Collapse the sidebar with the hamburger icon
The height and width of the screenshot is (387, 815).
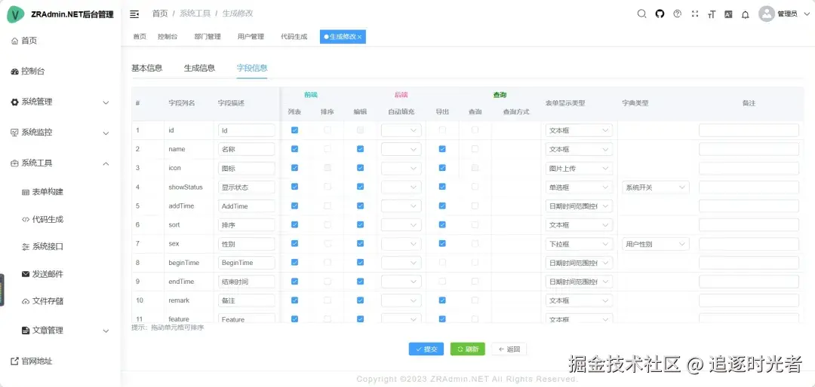click(134, 14)
